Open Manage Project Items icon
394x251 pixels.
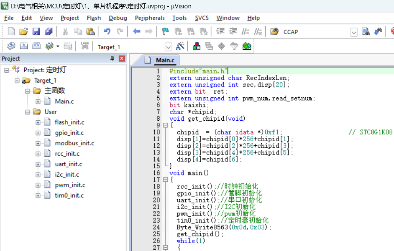click(196, 46)
